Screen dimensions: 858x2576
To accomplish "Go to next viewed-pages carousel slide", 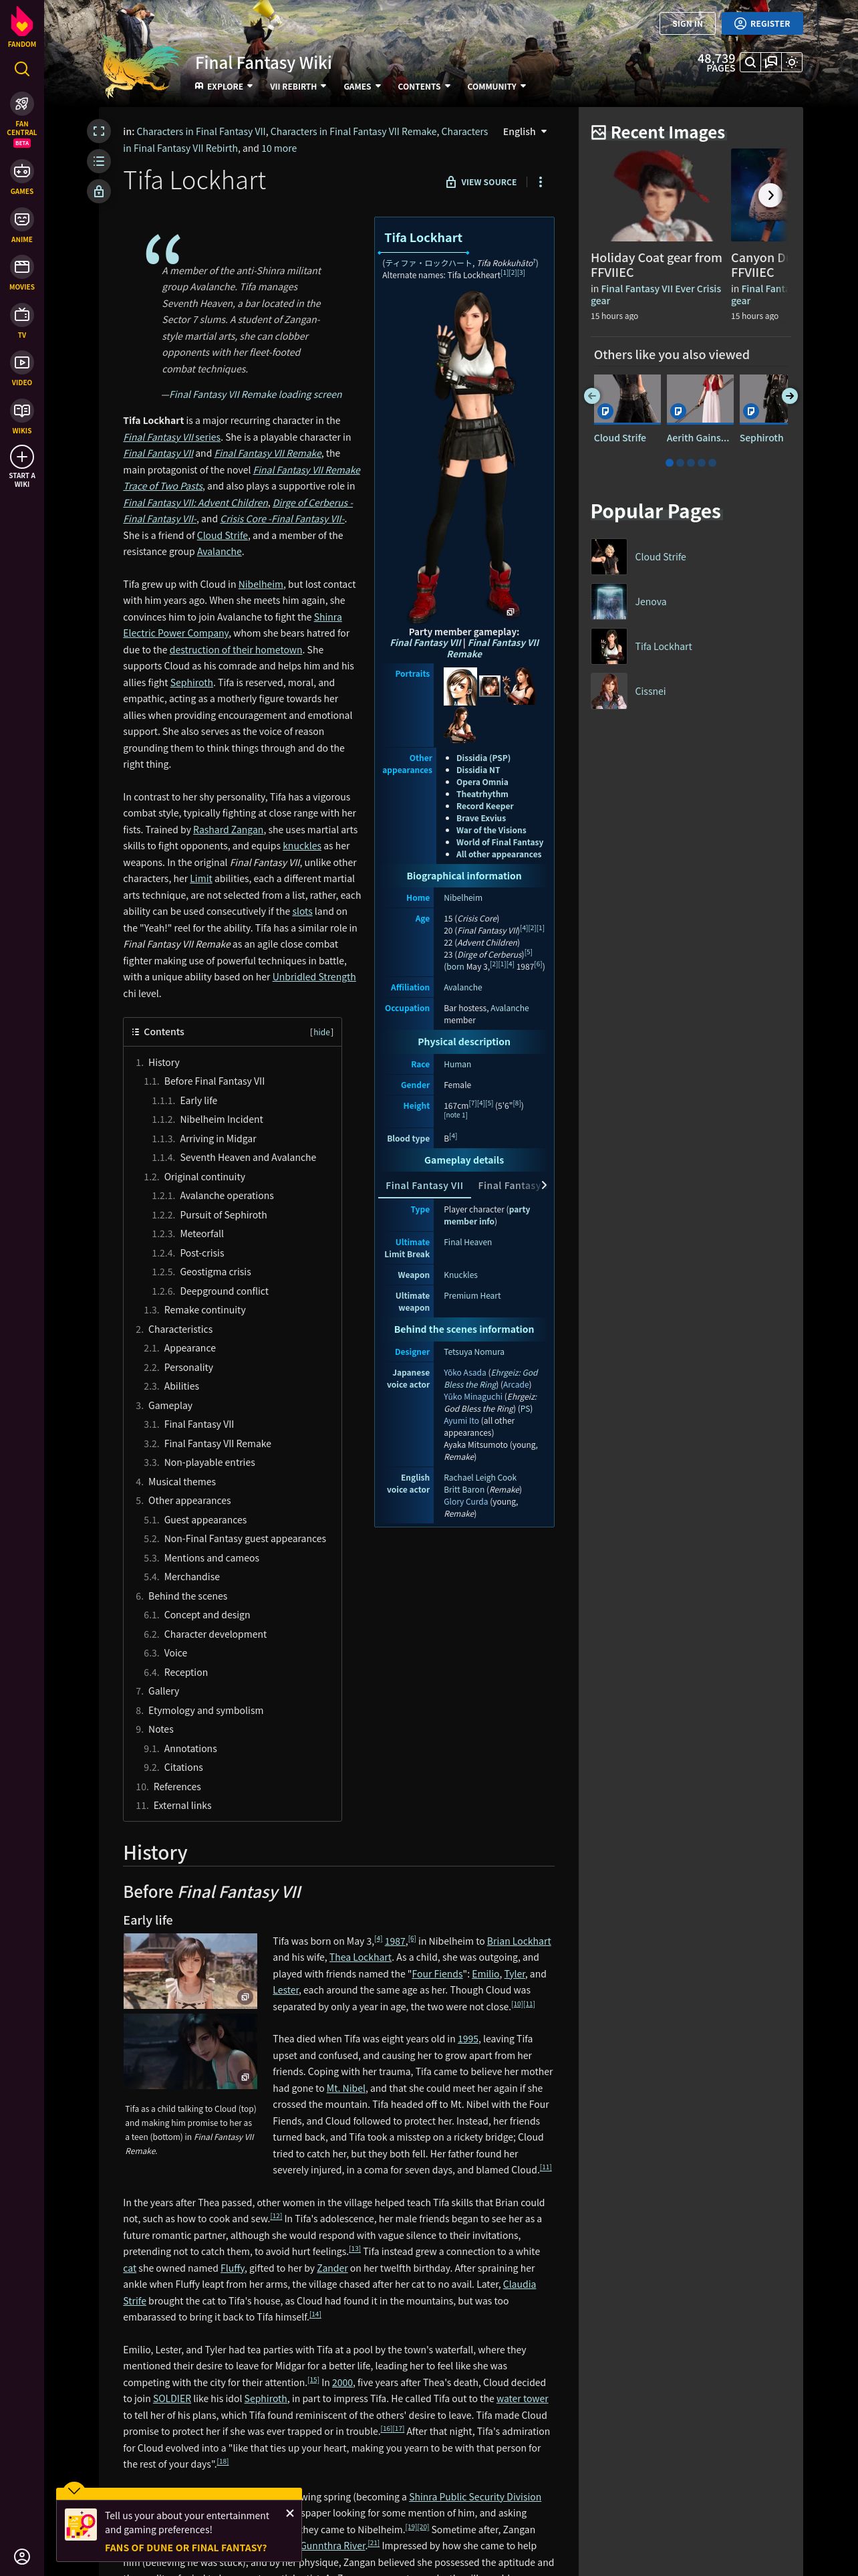I will point(789,396).
